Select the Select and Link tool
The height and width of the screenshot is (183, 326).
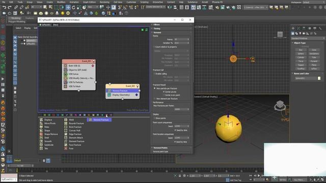click(16, 7)
